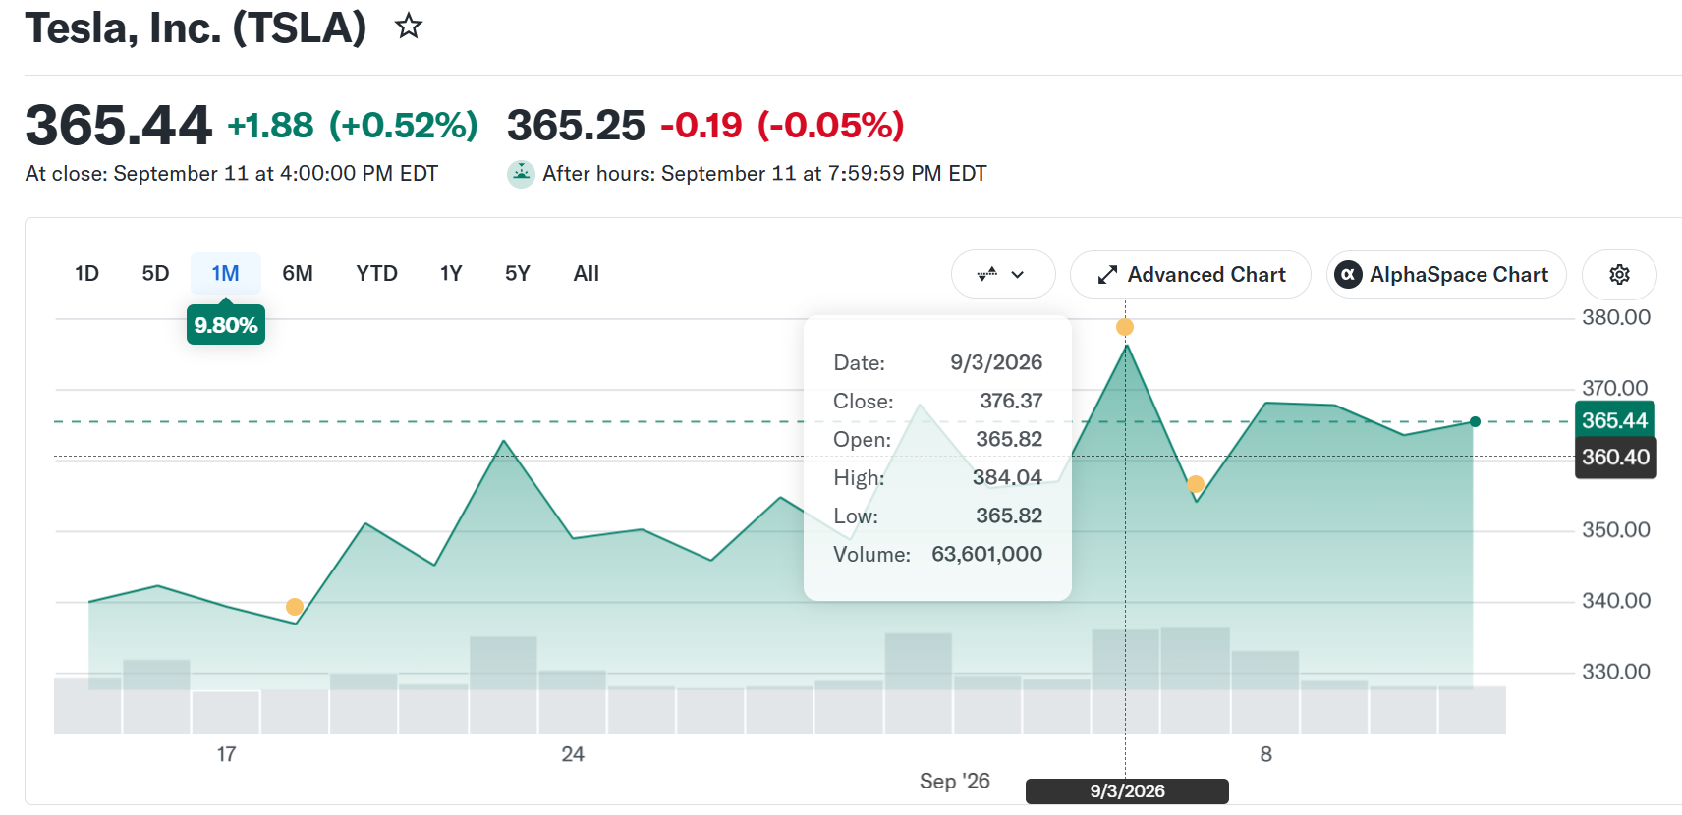Click the orange event marker at chart peak
This screenshot has width=1682, height=815.
pyautogui.click(x=1125, y=327)
